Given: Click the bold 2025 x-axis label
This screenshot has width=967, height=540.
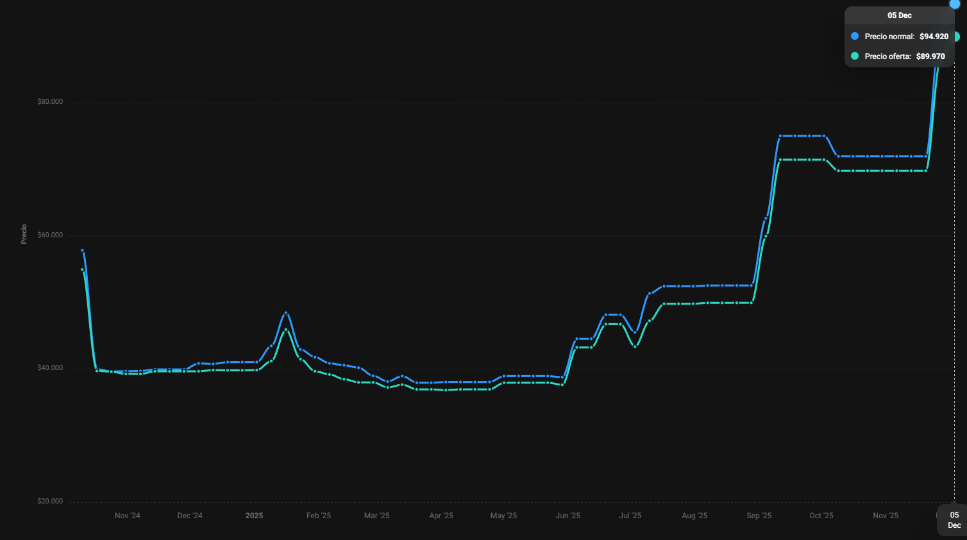Looking at the screenshot, I should [254, 516].
